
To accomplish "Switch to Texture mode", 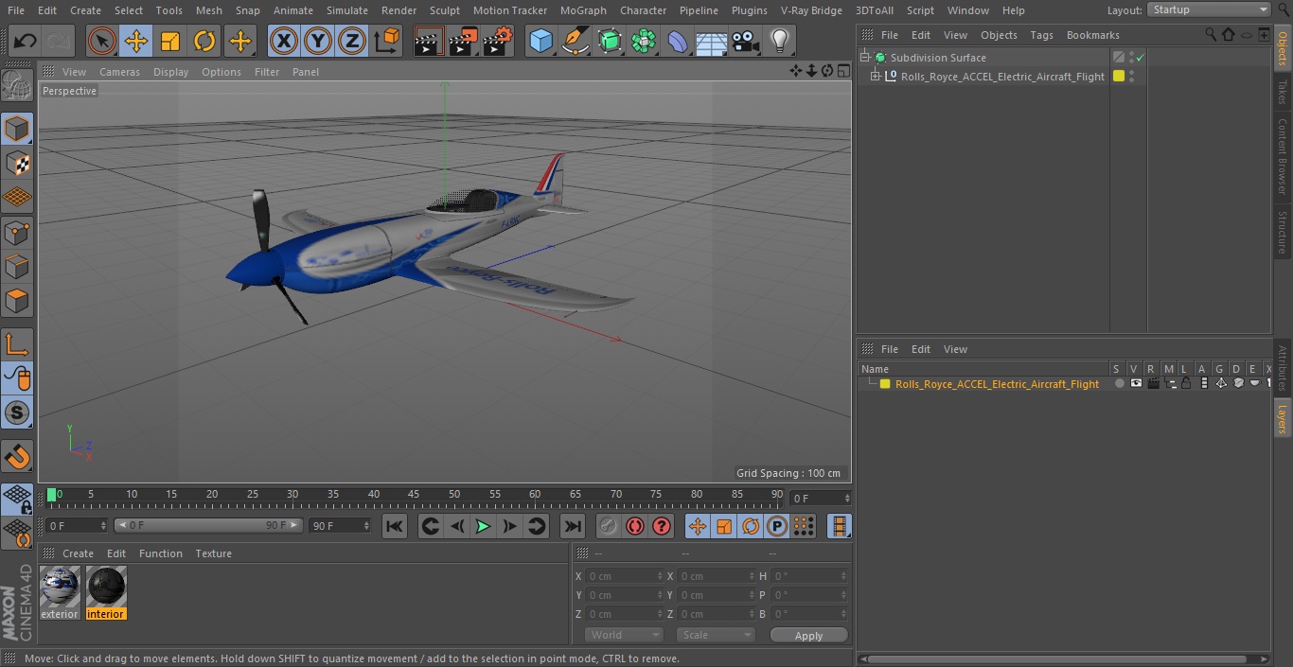I will 17,163.
